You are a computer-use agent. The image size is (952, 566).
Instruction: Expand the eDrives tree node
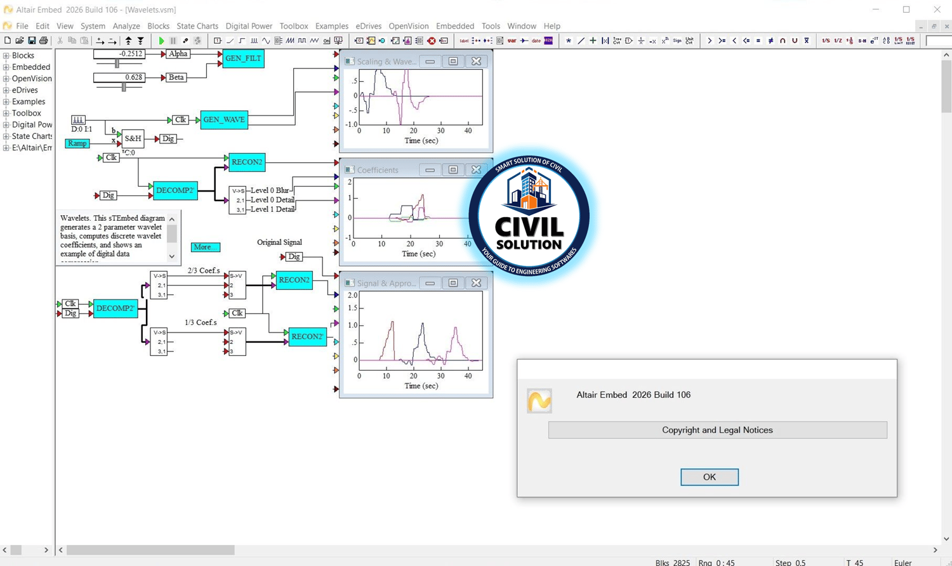pos(6,90)
